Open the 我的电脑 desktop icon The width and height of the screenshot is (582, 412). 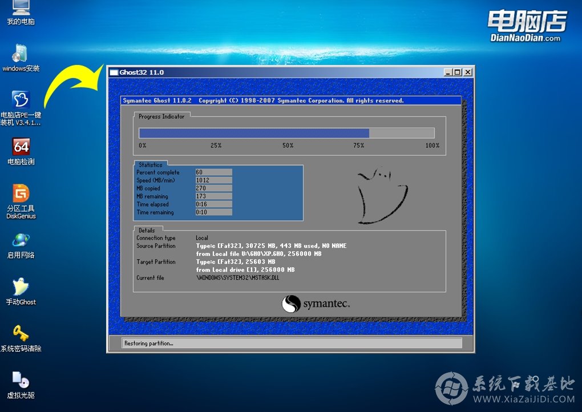click(21, 8)
